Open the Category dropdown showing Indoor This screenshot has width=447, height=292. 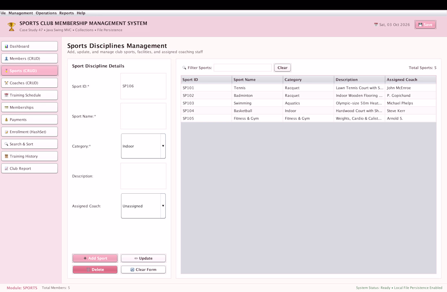(143, 146)
